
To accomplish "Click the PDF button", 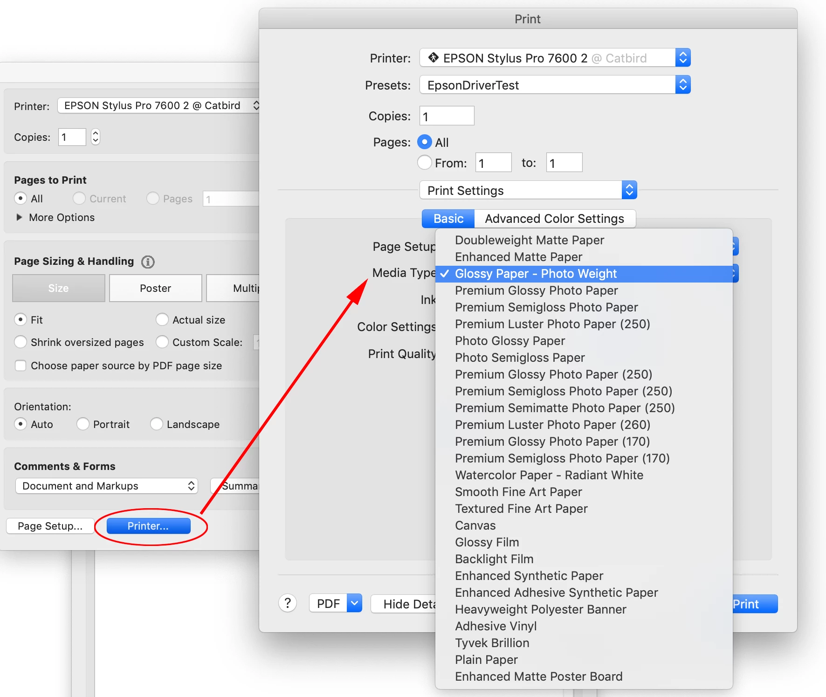I will 329,603.
